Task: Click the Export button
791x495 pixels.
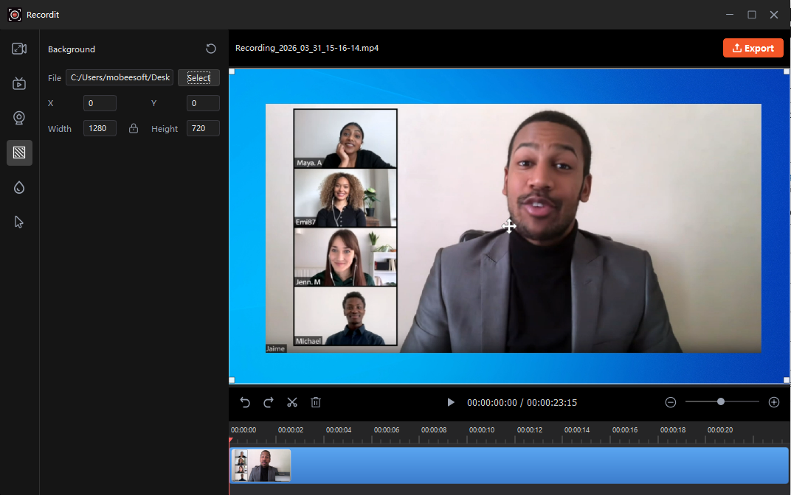Action: tap(753, 48)
